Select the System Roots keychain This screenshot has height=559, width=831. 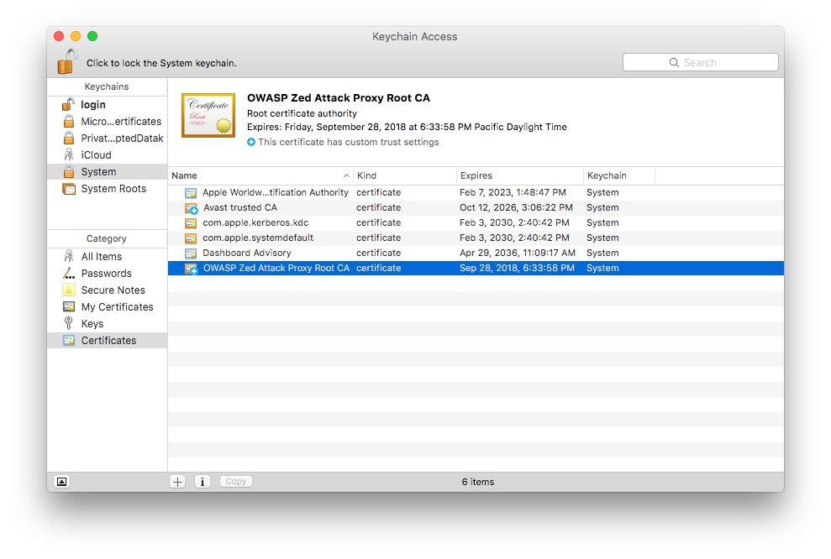click(107, 189)
